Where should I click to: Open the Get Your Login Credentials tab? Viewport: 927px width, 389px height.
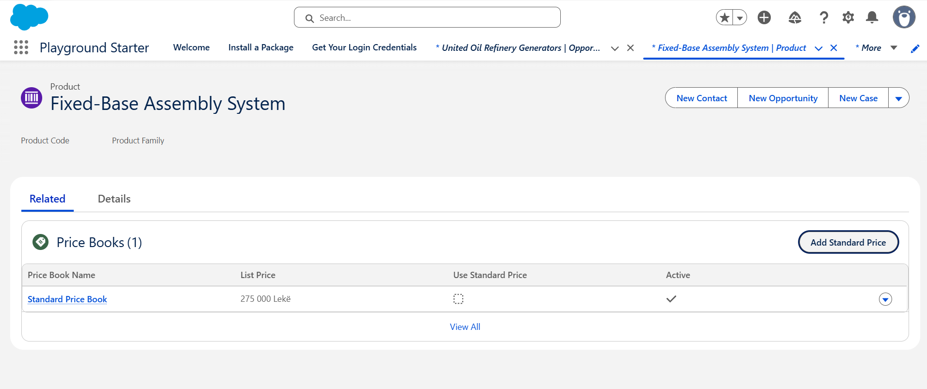364,47
